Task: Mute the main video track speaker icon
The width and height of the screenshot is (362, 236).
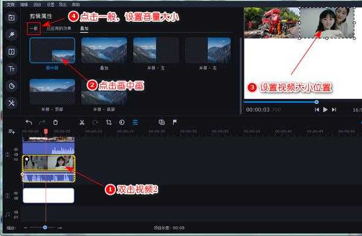Action: [16, 198]
